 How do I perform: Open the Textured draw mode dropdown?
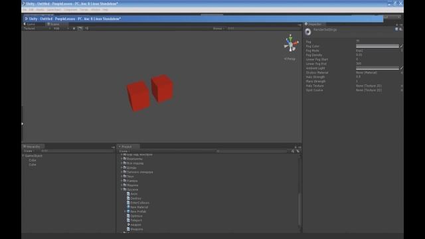tap(37, 29)
